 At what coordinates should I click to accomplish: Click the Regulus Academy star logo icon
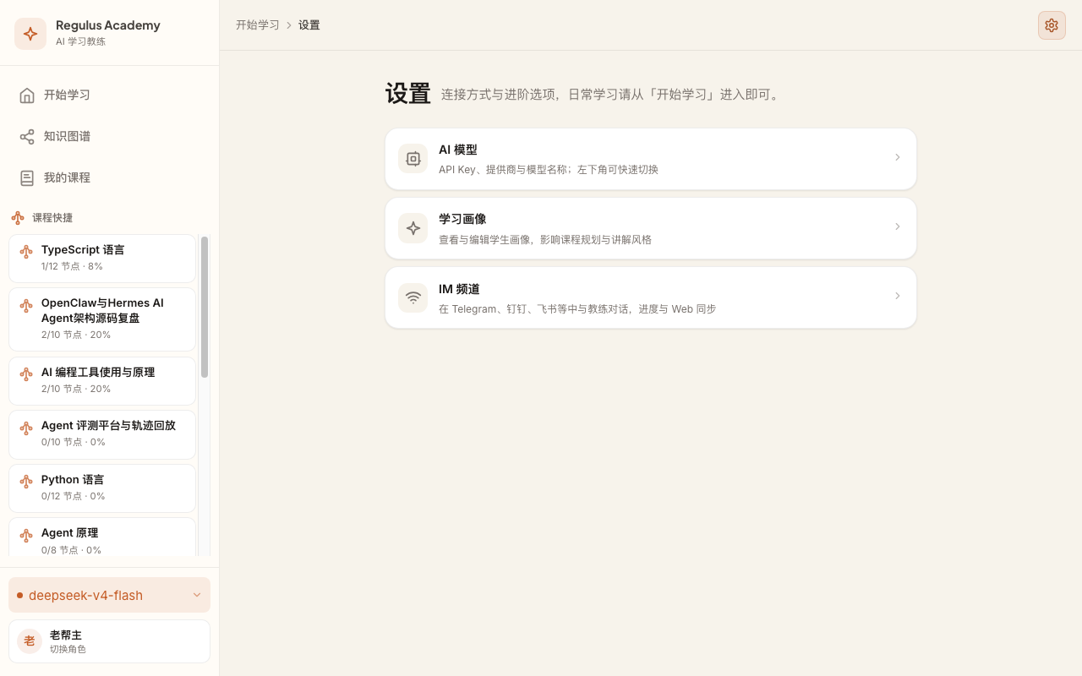point(30,34)
